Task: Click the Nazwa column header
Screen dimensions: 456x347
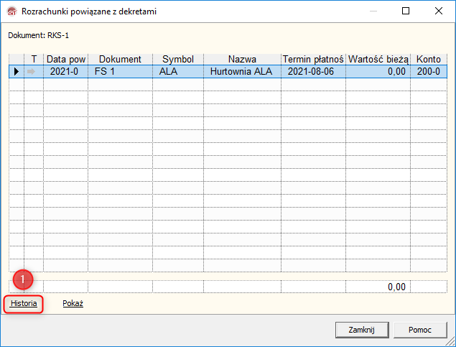Action: (242, 59)
